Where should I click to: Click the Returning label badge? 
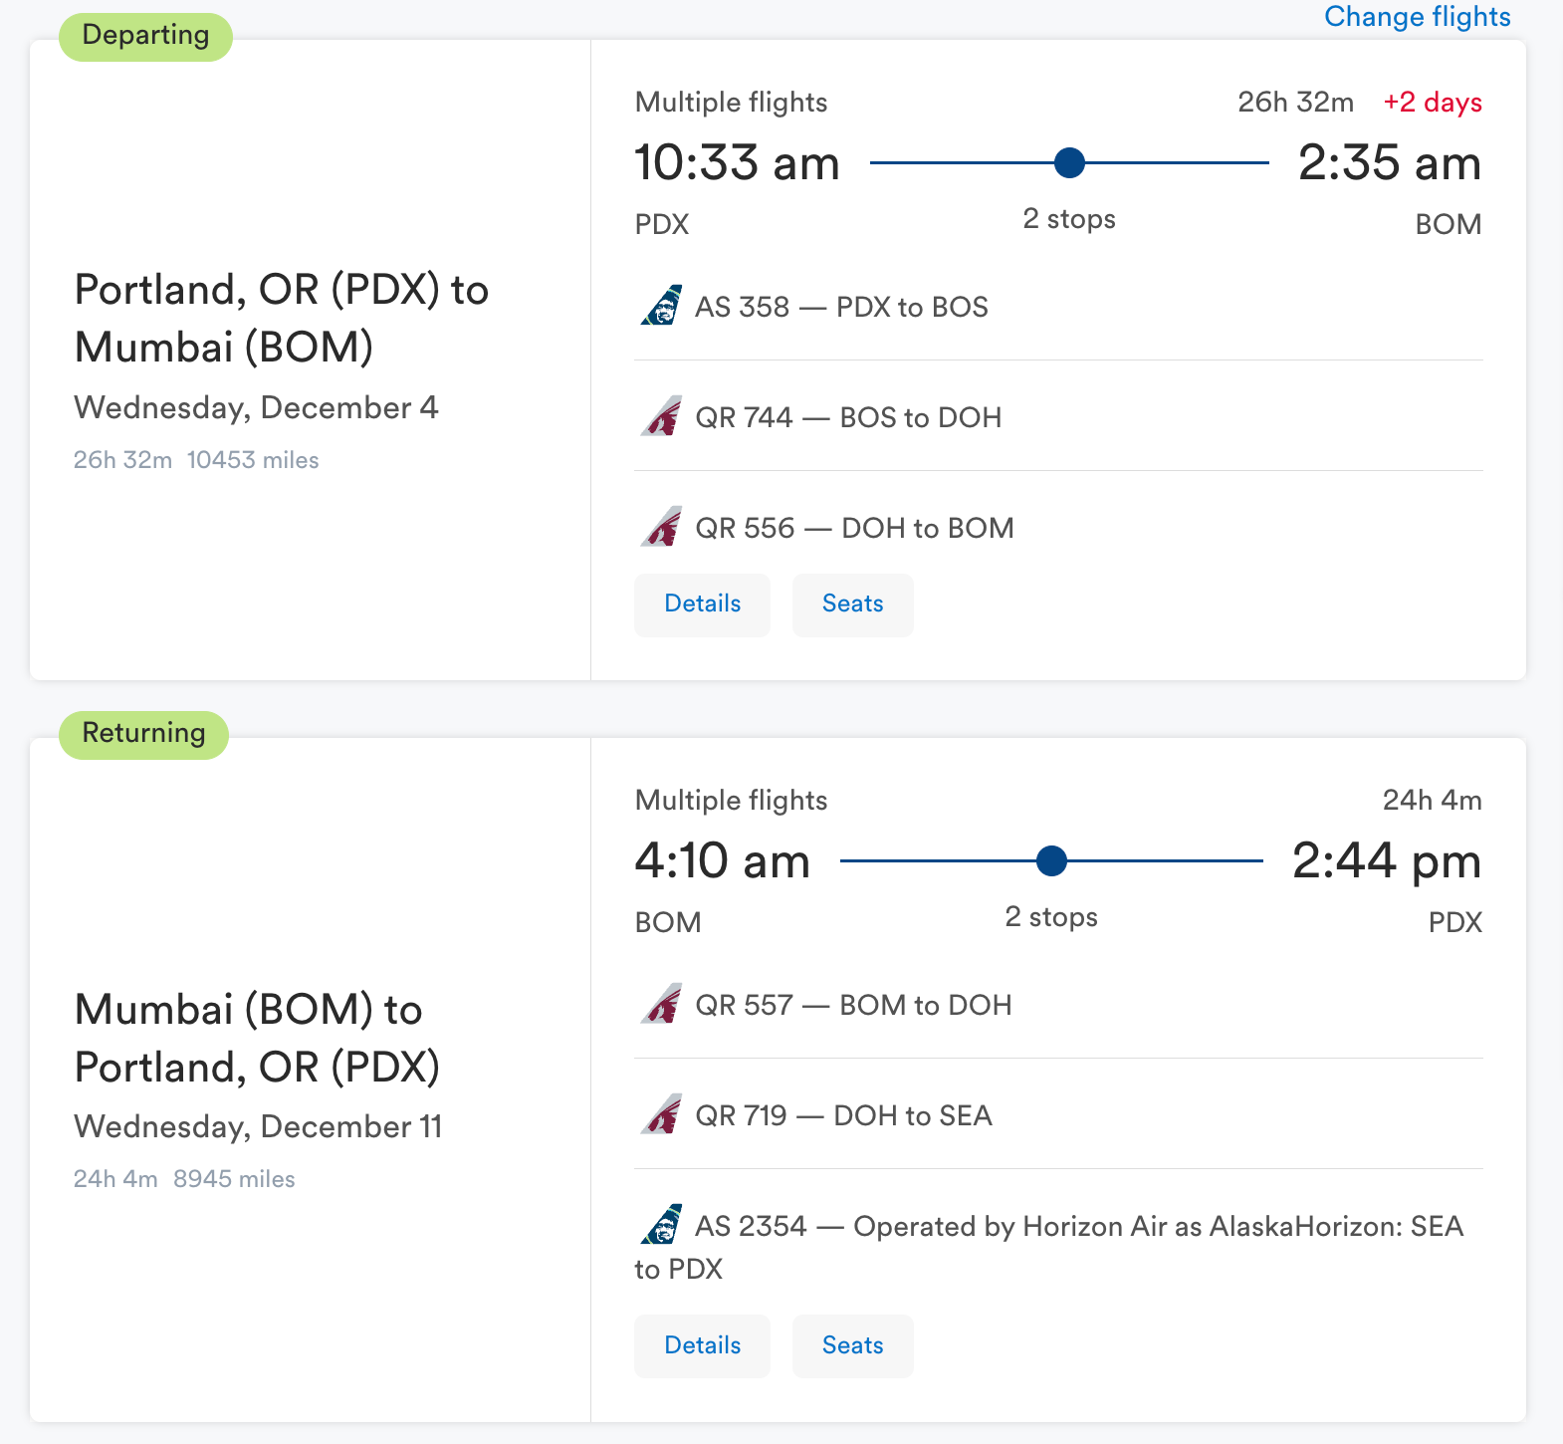coord(143,734)
